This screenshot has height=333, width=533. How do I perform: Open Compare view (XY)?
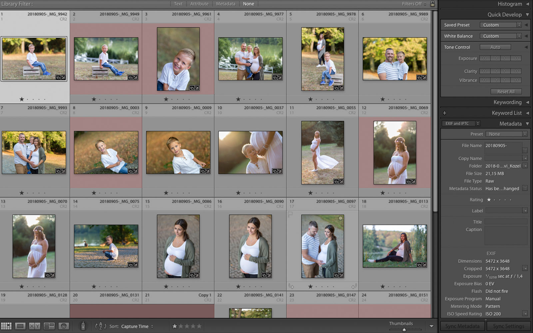click(x=35, y=326)
